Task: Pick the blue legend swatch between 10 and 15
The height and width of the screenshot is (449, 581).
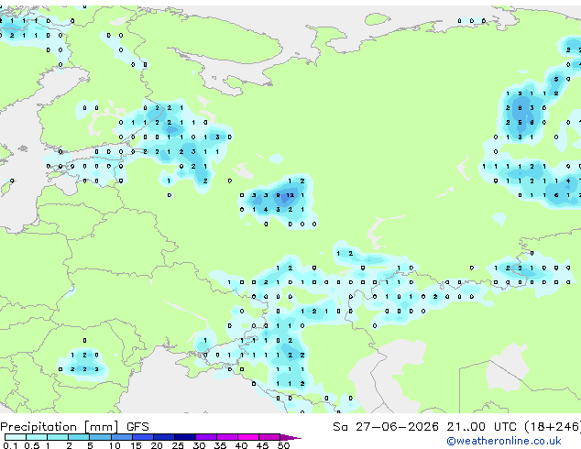Action: pyautogui.click(x=122, y=437)
